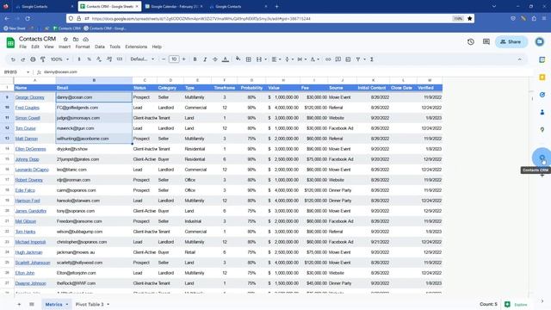Image resolution: width=551 pixels, height=310 pixels.
Task: Toggle Italic formatting
Action: 205,59
